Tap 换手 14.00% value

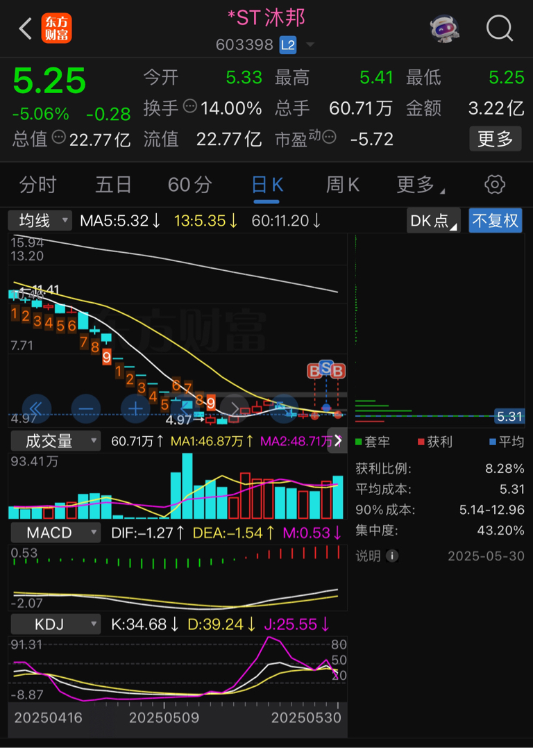pos(230,108)
